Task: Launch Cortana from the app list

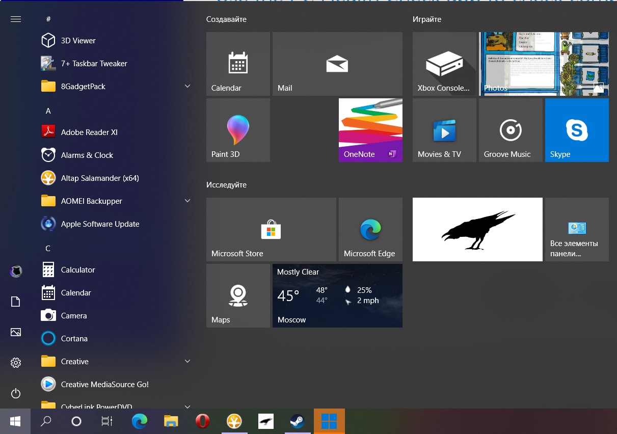Action: [x=116, y=339]
